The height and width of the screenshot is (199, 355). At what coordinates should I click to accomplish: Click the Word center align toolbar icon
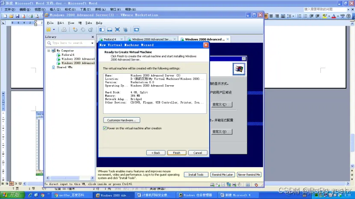271,16
